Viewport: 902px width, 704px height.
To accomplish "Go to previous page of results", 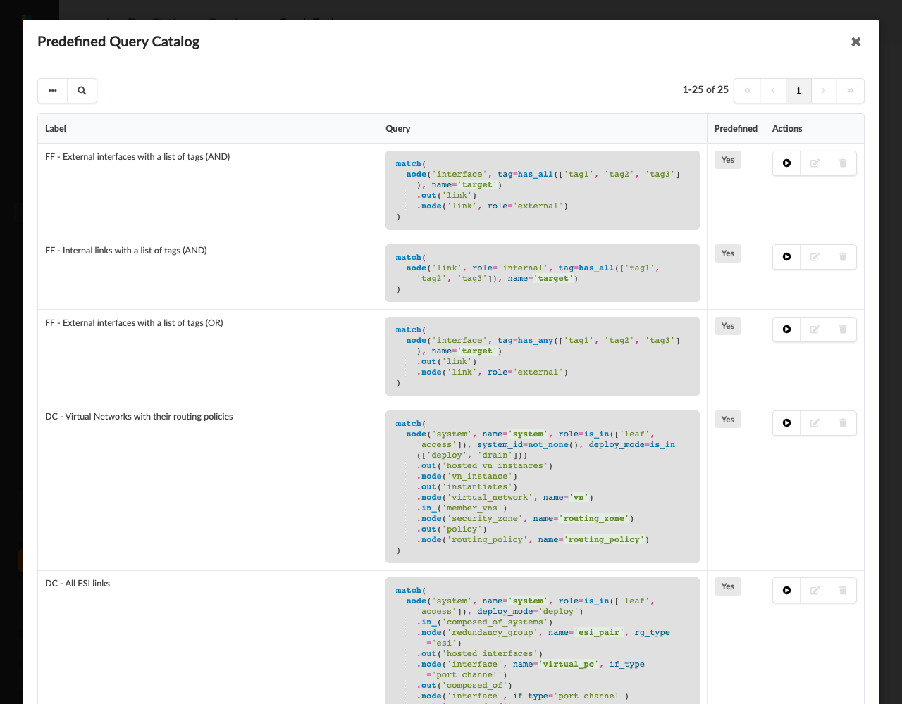I will coord(773,91).
